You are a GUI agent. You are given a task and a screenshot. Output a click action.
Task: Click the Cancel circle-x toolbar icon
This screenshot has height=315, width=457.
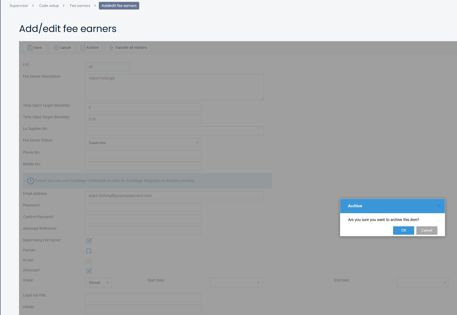[56, 48]
